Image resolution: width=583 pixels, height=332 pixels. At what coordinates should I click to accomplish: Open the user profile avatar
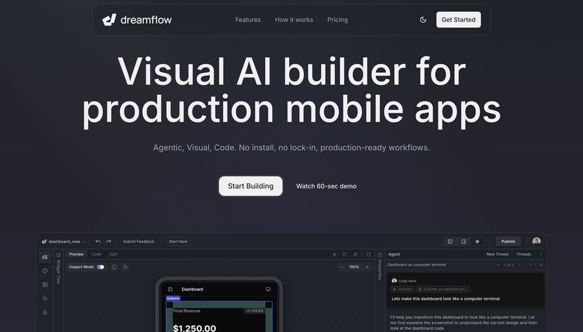[536, 241]
